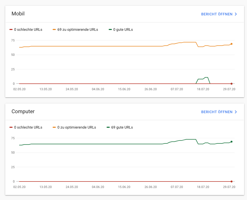247x200 pixels.
Task: Click the chevron next to Computer BERICHT ÖFFNEN
Action: click(x=236, y=112)
